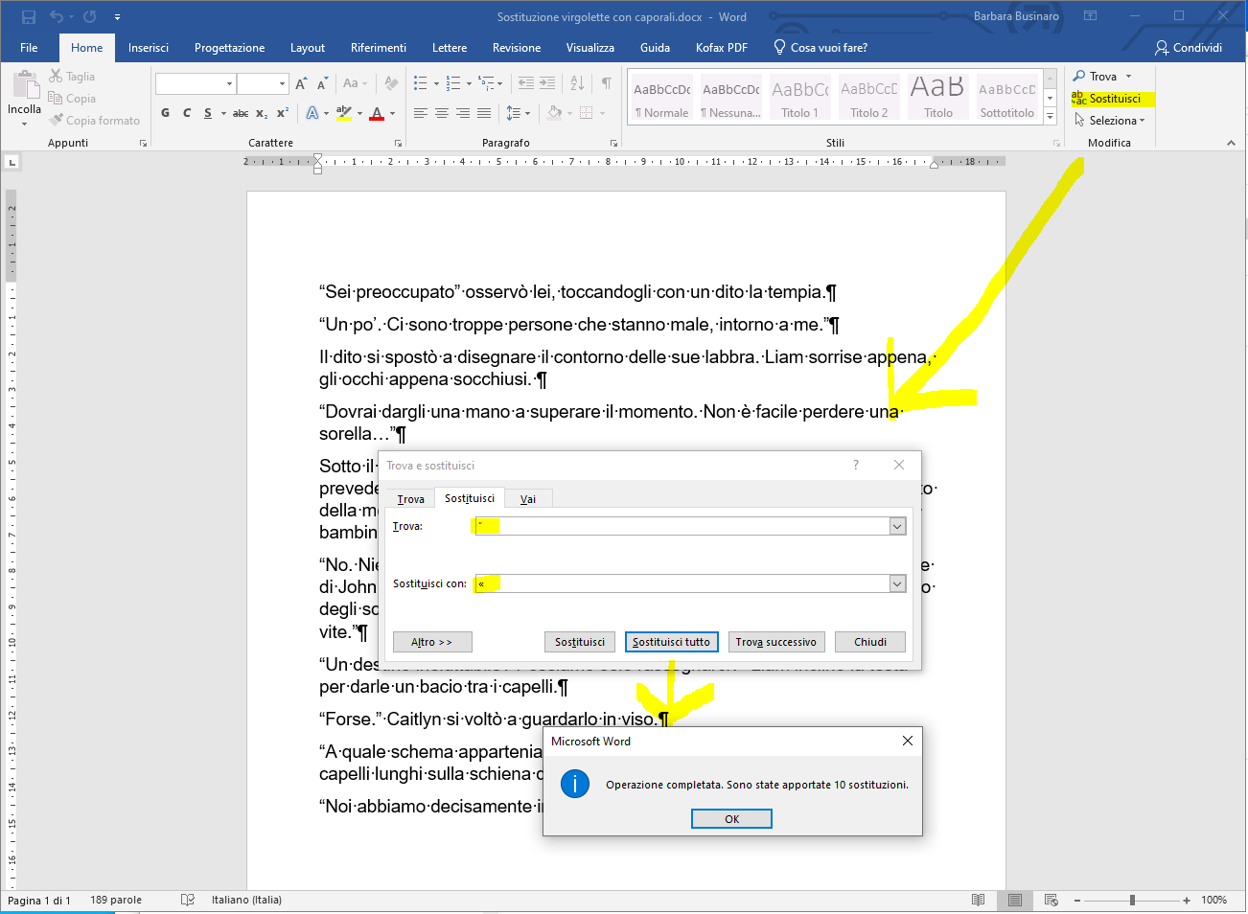
Task: Toggle the paragraph marks pilcrow button
Action: [x=606, y=83]
